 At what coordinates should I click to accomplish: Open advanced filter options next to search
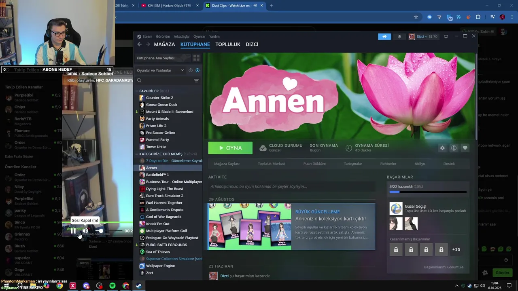(x=196, y=80)
